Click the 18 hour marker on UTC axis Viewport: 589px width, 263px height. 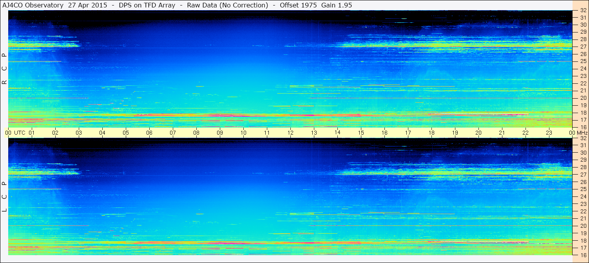[x=431, y=133]
